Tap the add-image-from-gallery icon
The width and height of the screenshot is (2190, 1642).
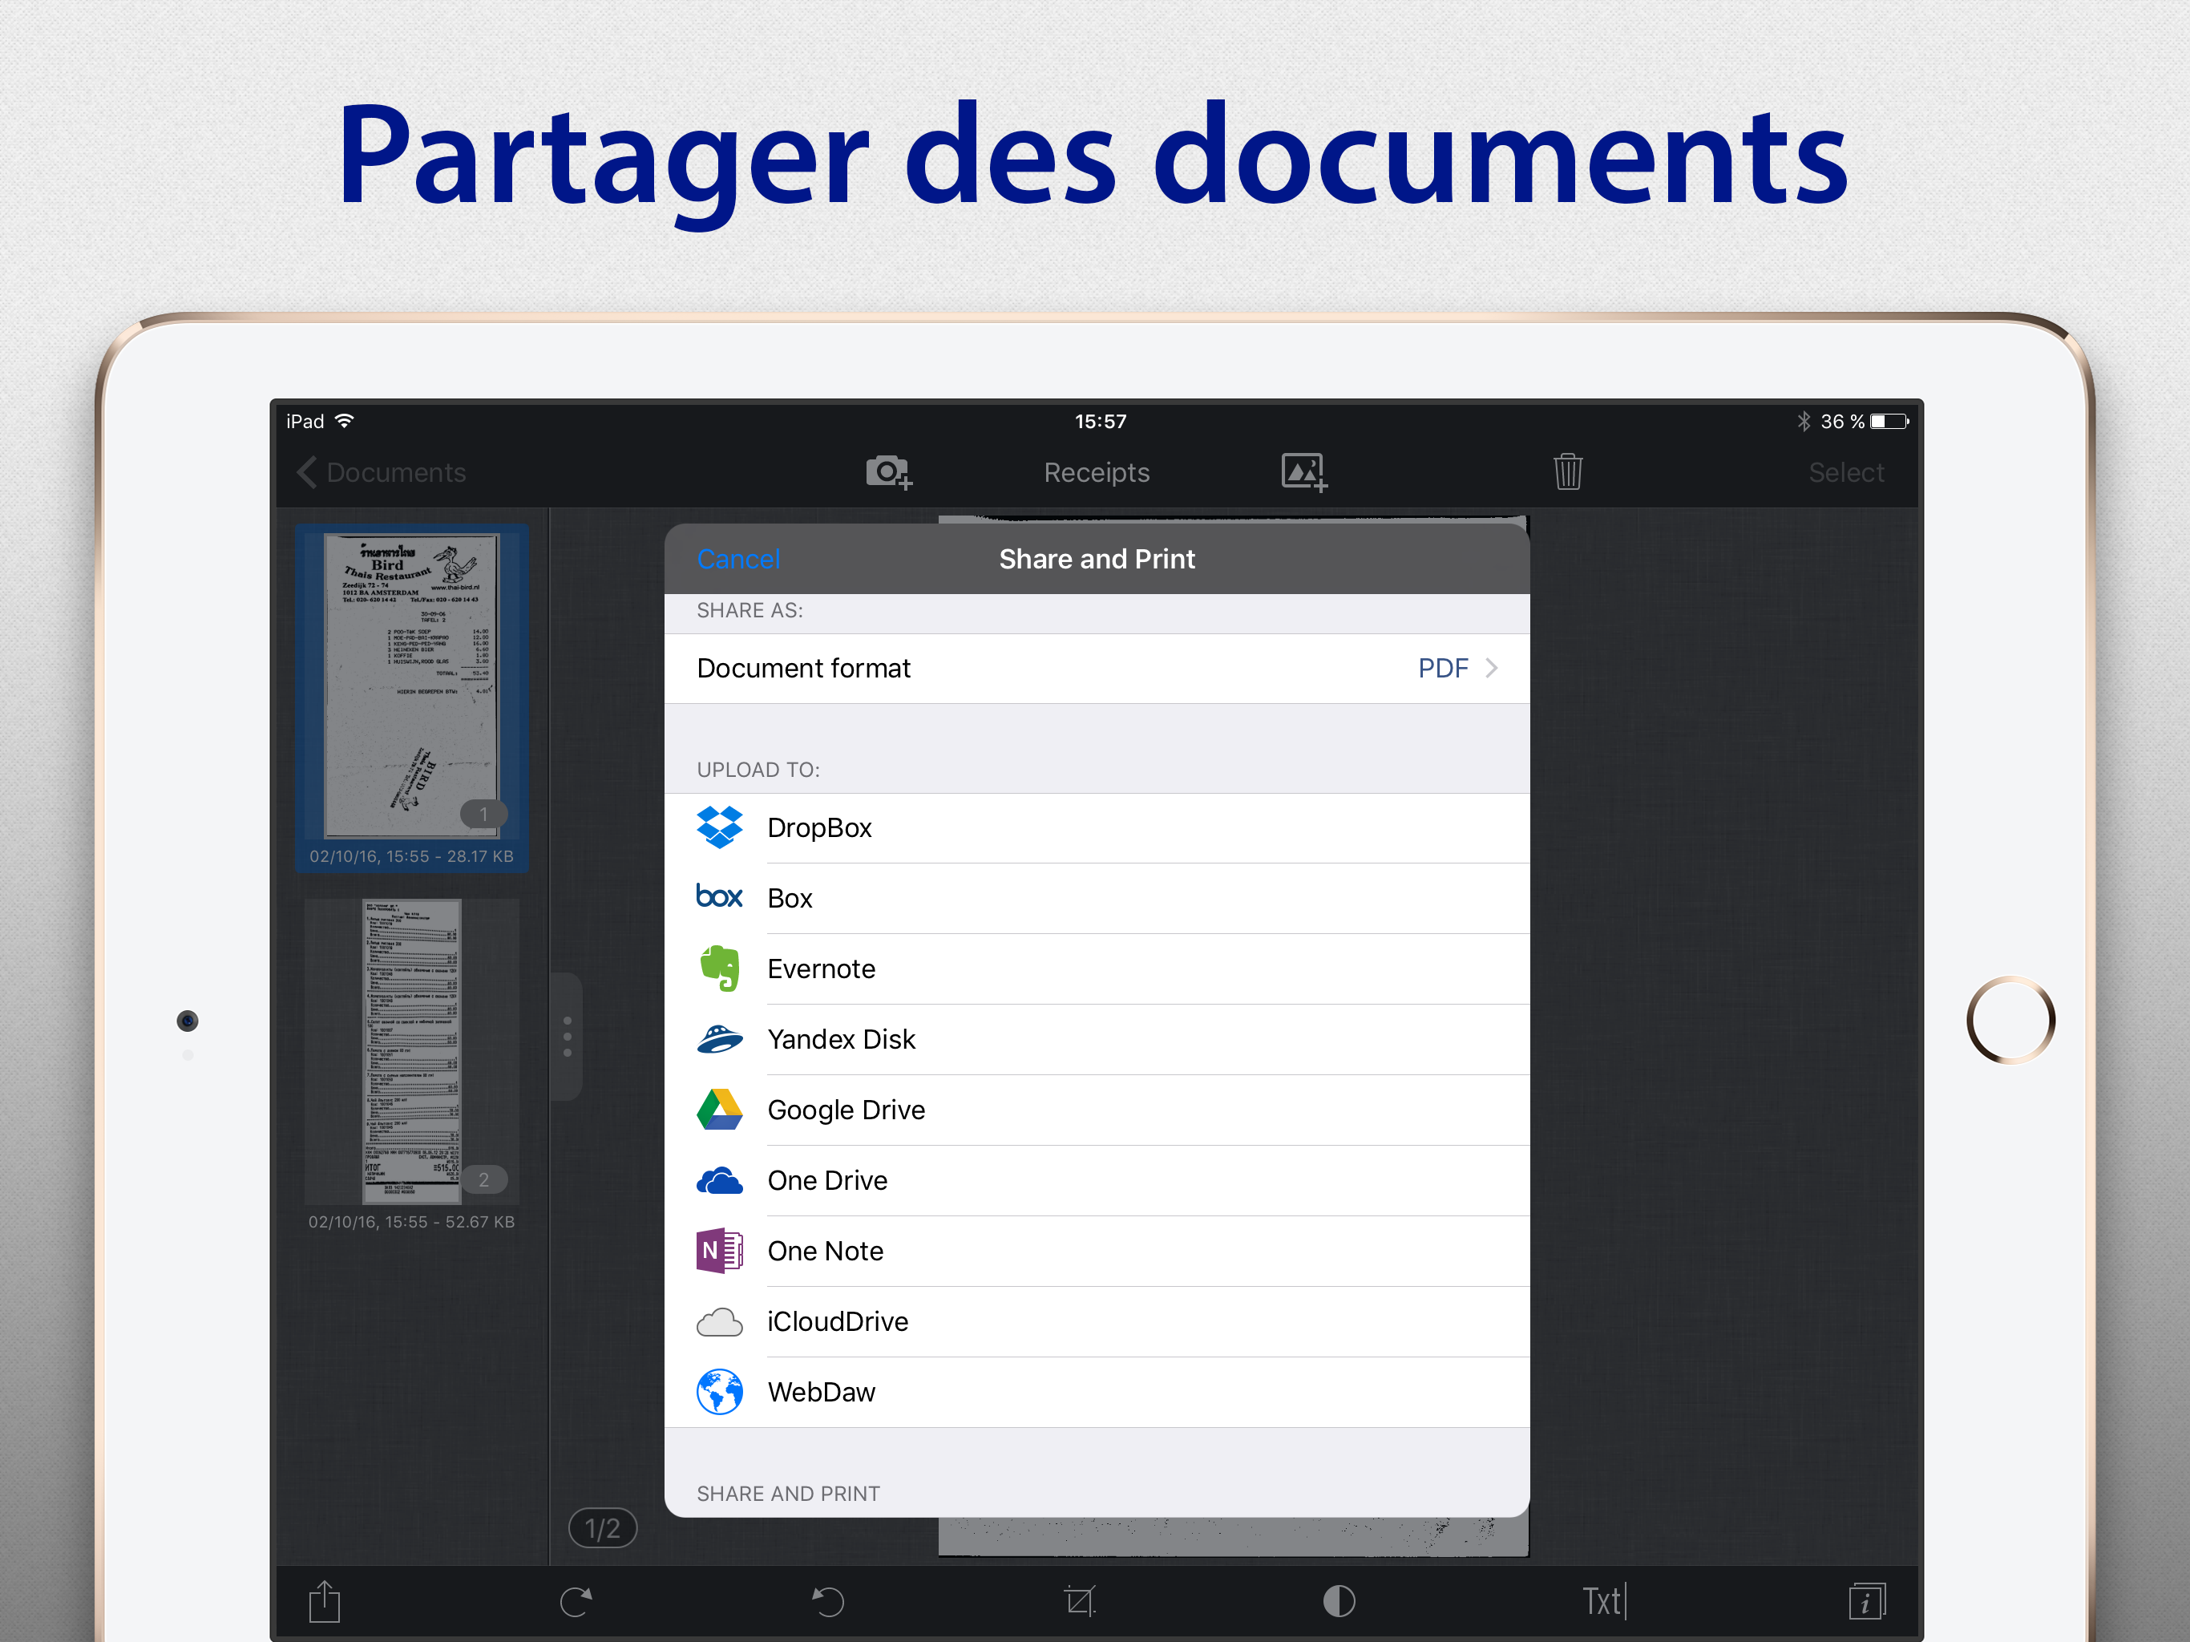tap(1303, 472)
